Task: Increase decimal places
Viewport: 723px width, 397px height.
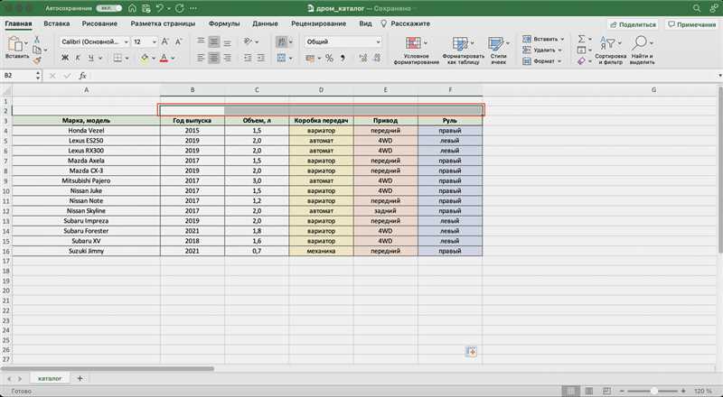Action: pos(363,58)
